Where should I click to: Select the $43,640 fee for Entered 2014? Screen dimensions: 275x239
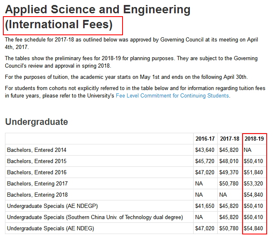coord(205,150)
